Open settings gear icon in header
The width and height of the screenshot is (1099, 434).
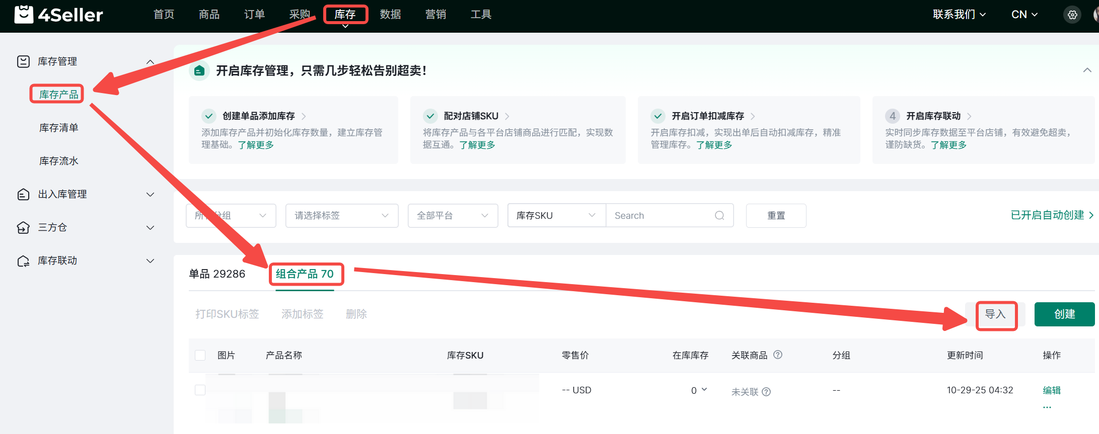1072,15
